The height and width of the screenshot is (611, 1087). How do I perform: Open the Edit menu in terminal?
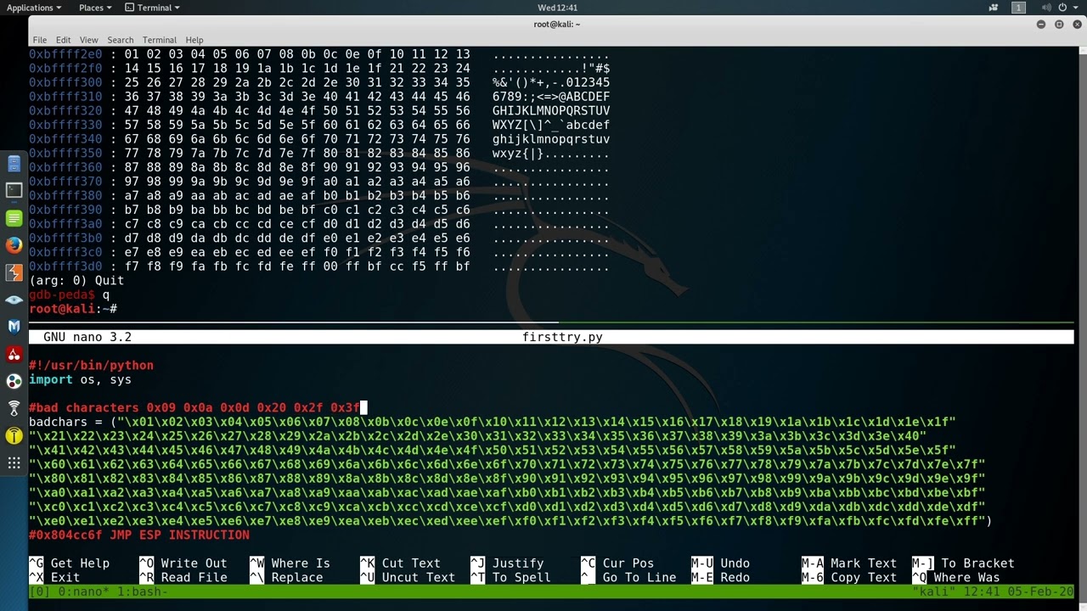point(63,40)
